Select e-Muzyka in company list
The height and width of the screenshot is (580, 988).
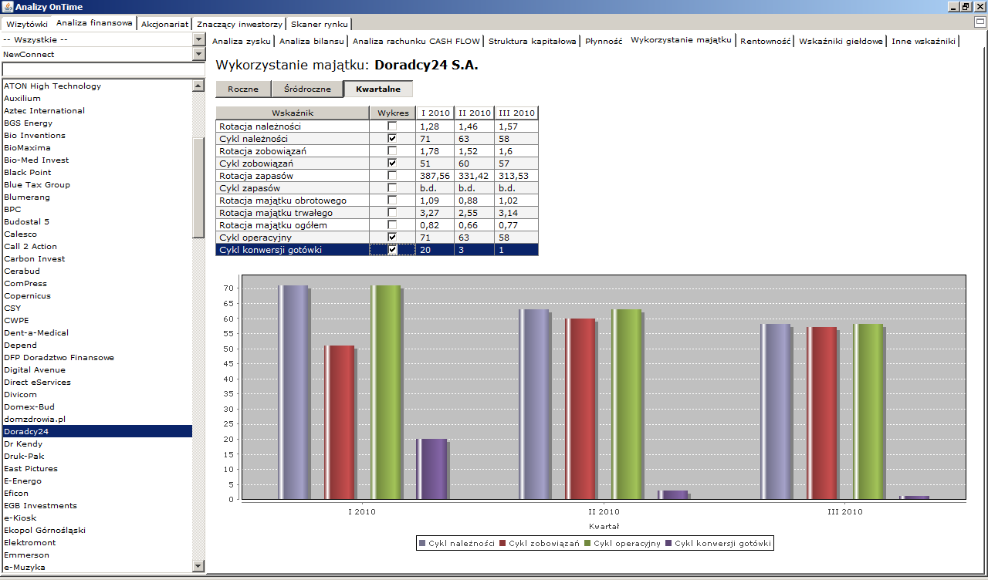(96, 567)
